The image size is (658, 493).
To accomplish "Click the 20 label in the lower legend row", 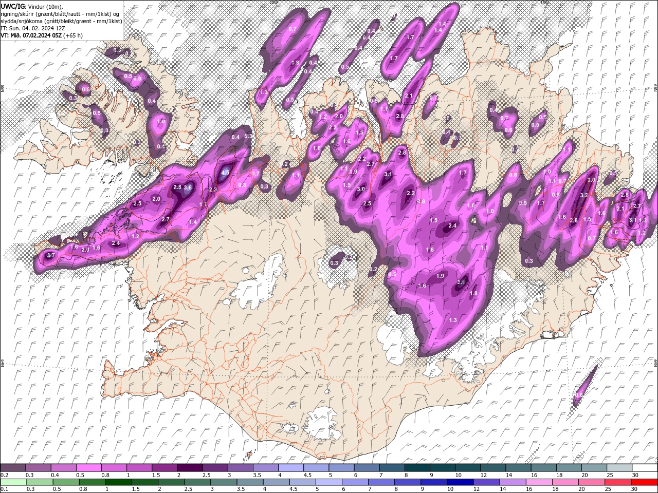I will pos(581,489).
